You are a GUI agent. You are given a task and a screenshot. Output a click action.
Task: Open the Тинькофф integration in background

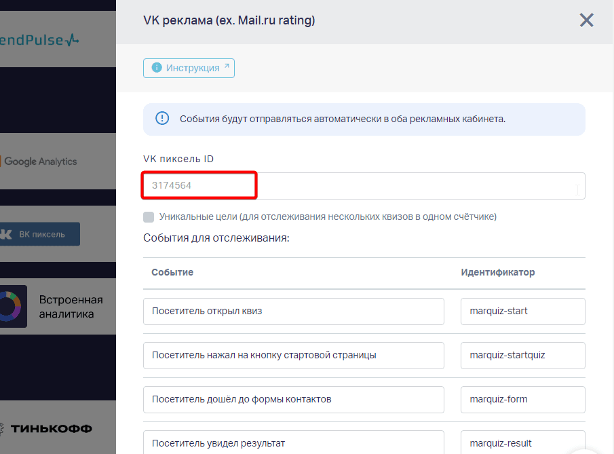pos(58,427)
